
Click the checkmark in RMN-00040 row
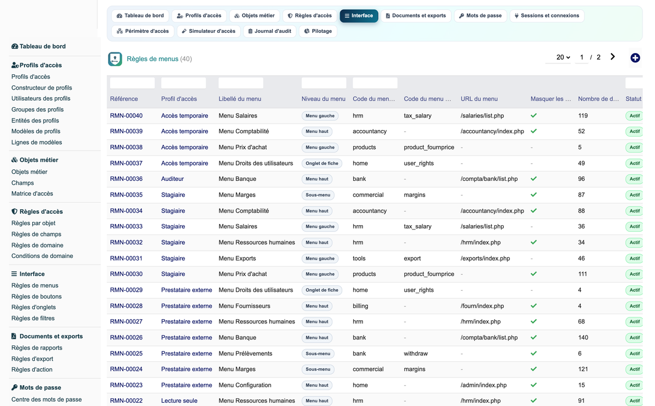pos(534,116)
